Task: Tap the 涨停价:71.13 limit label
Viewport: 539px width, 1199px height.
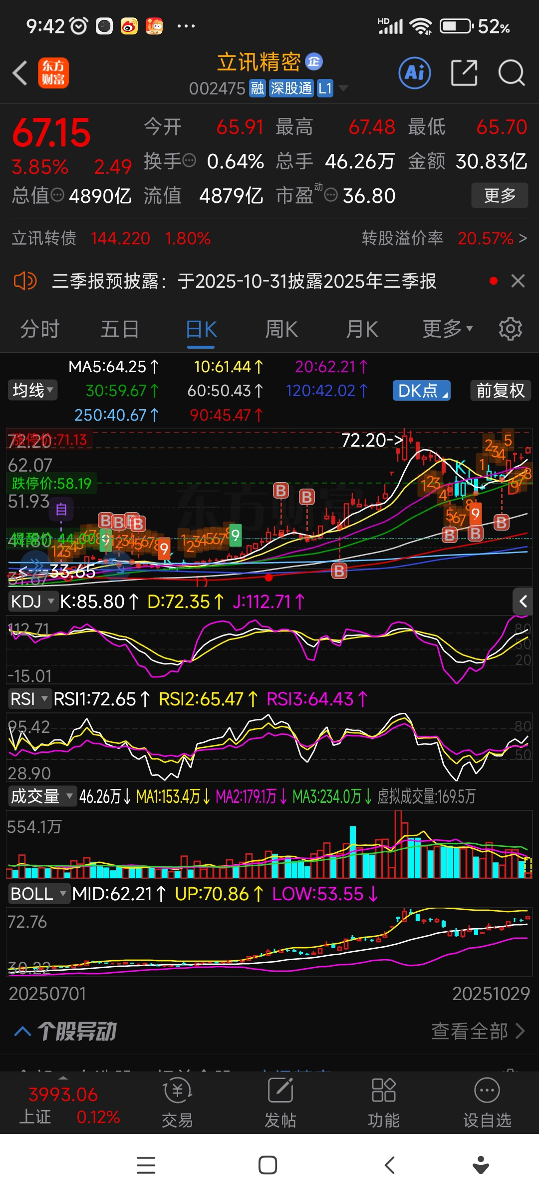Action: (49, 440)
